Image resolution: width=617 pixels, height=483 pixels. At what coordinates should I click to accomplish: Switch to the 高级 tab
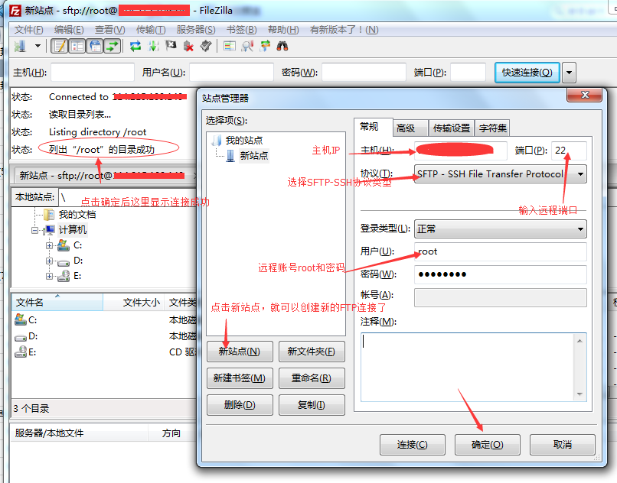(x=406, y=128)
